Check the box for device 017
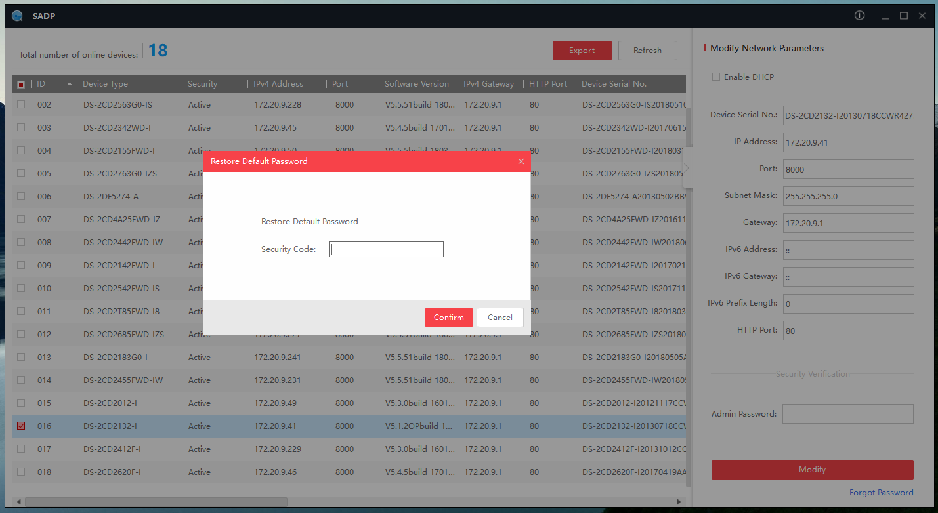Image resolution: width=938 pixels, height=513 pixels. (21, 449)
